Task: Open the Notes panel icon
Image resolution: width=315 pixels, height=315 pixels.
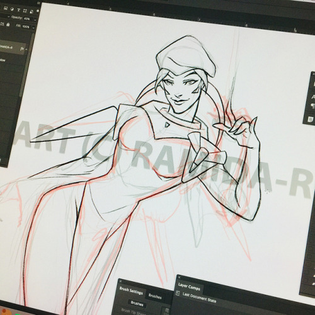Action: click(311, 119)
